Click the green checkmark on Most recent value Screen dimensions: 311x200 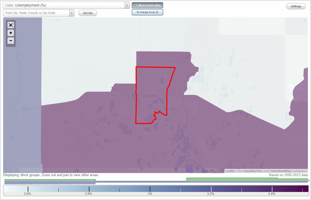[135, 5]
